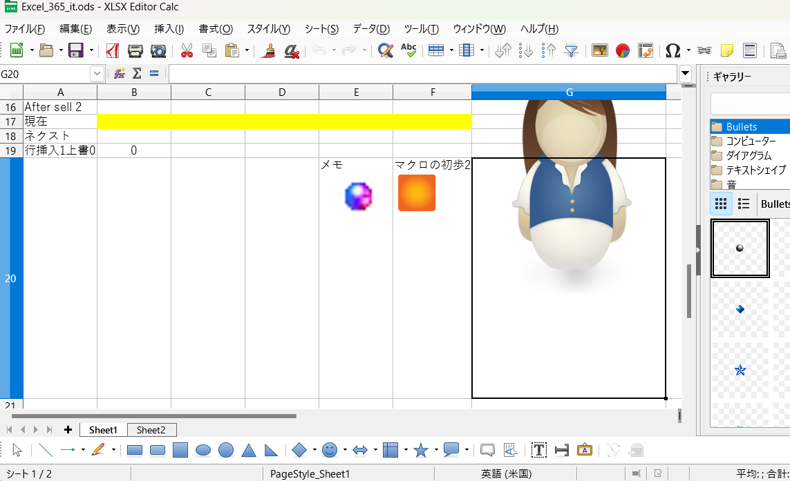
Task: Select the Sheet1 tab
Action: pos(103,430)
